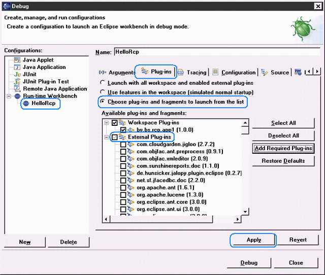
Task: Click the org.eclipse.ant.core plug-in icon
Action: (131, 202)
